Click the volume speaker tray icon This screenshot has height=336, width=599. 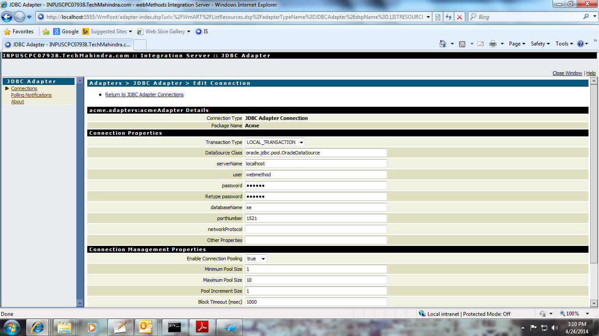[x=554, y=327]
